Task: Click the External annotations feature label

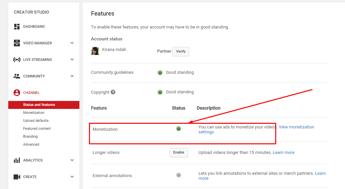Action: pos(112,175)
